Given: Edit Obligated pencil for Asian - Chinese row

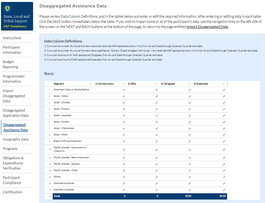Looking at the screenshot, I should point(190,103).
